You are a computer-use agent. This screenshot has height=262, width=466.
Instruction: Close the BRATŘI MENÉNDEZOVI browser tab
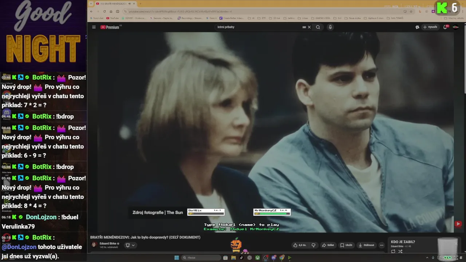[134, 4]
